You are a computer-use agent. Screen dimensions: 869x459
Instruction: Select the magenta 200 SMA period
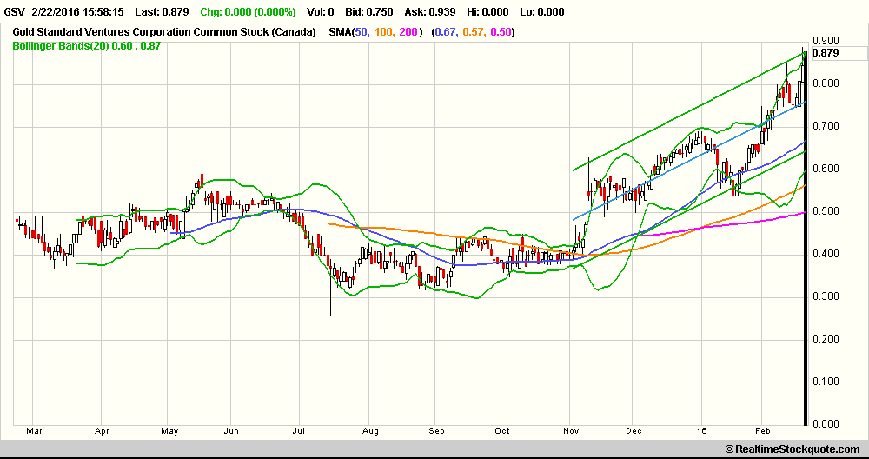point(408,32)
